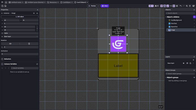The height and width of the screenshot is (110, 196).
Task: Toggle the Objects panel toolbar icon
Action: coord(162,6)
